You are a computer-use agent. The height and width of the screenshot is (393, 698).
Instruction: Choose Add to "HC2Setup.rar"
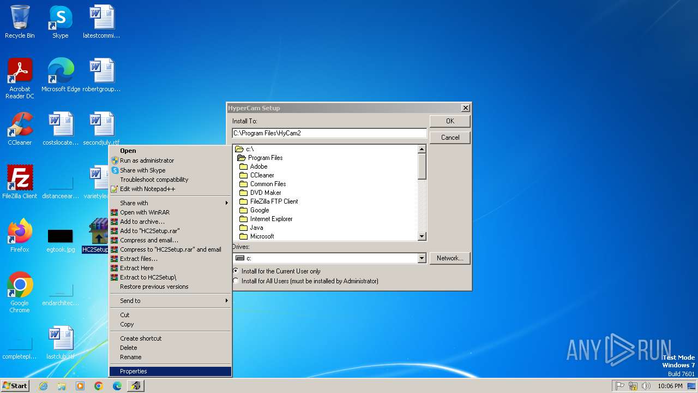coord(170,231)
